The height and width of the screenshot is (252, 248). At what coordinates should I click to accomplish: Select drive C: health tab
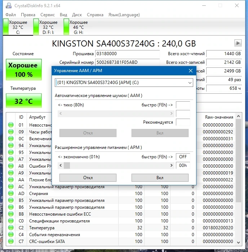point(18,27)
